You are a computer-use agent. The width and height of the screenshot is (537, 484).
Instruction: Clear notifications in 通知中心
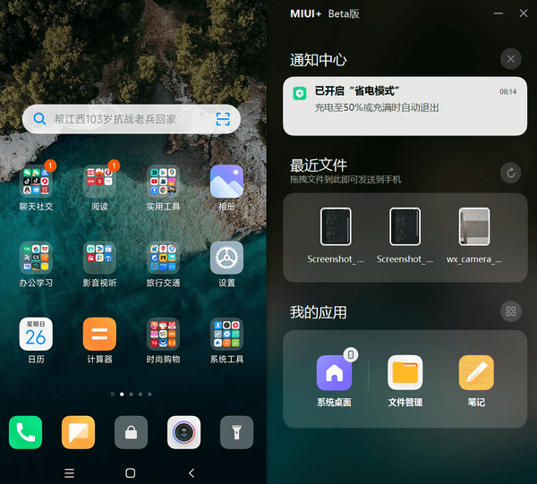point(511,60)
